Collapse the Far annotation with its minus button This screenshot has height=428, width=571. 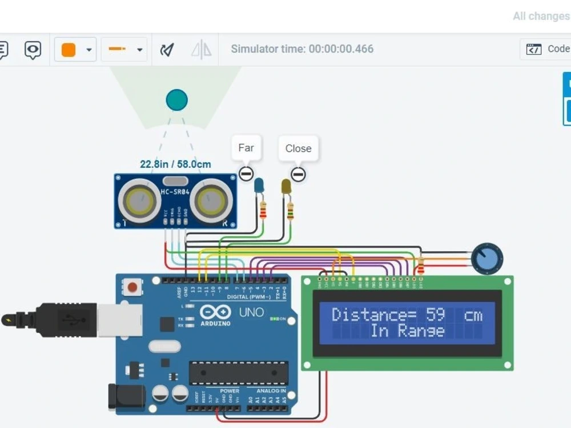coord(246,173)
